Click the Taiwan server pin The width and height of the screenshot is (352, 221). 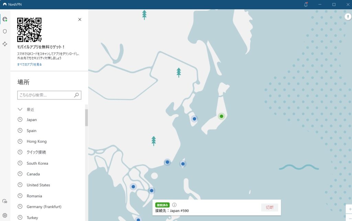183,164
